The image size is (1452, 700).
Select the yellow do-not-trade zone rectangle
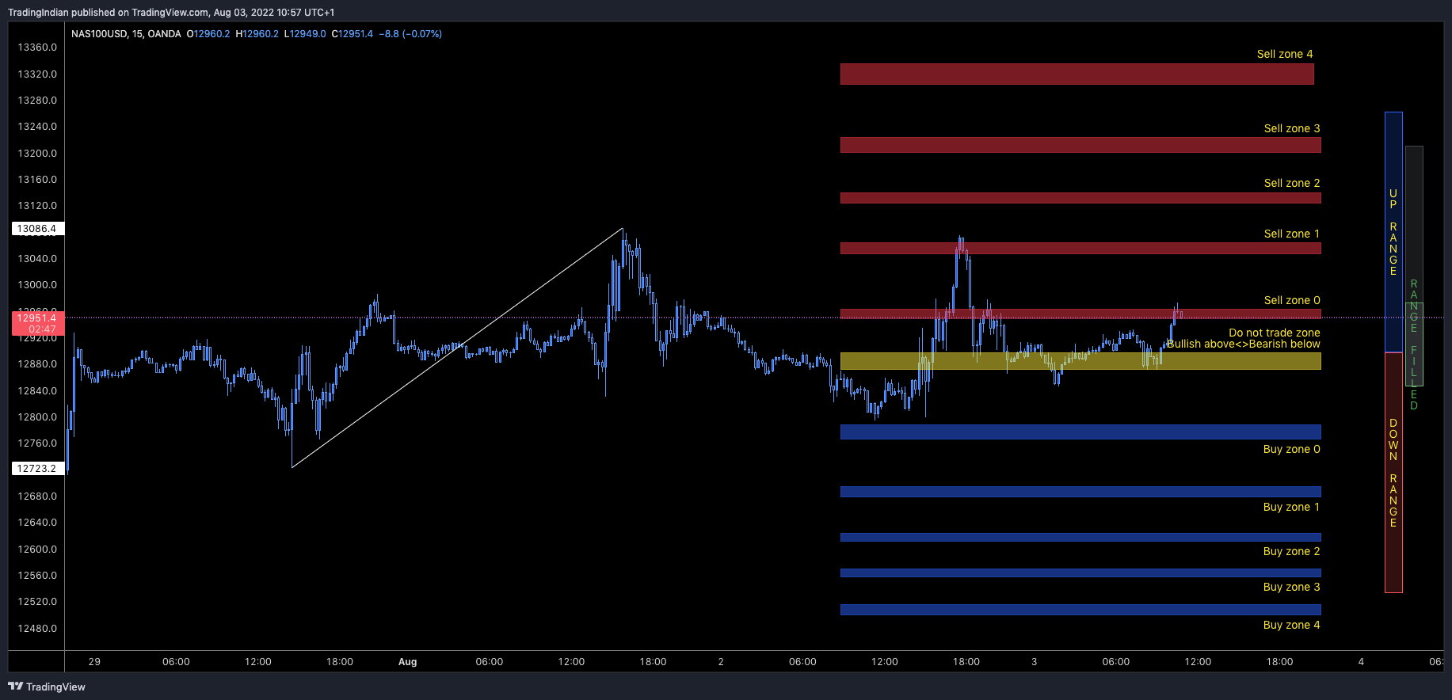[1080, 361]
